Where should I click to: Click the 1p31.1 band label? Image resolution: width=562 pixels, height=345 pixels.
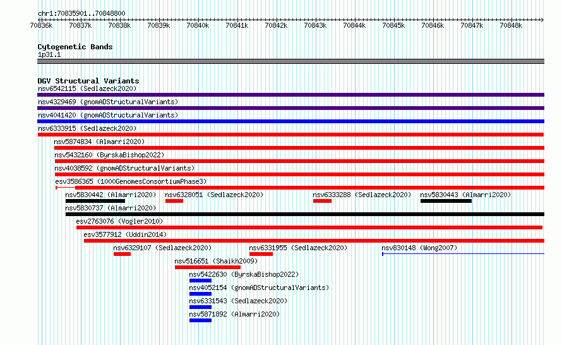[x=49, y=54]
